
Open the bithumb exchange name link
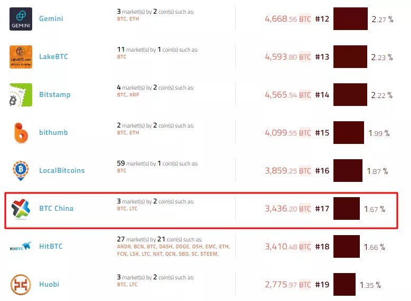(53, 133)
